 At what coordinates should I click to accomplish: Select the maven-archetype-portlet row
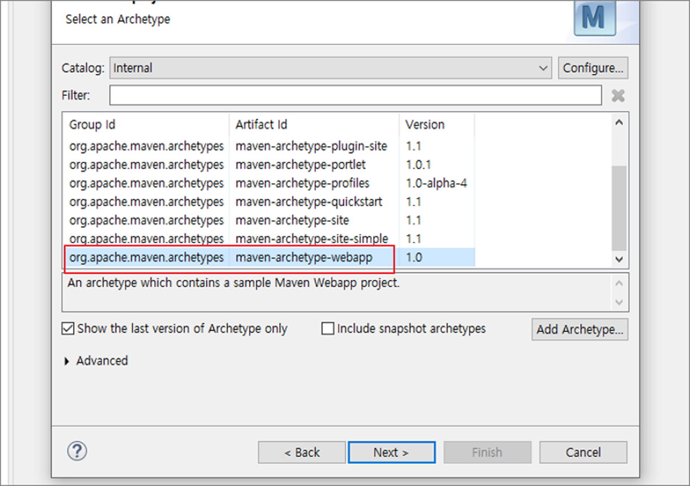tap(269, 164)
